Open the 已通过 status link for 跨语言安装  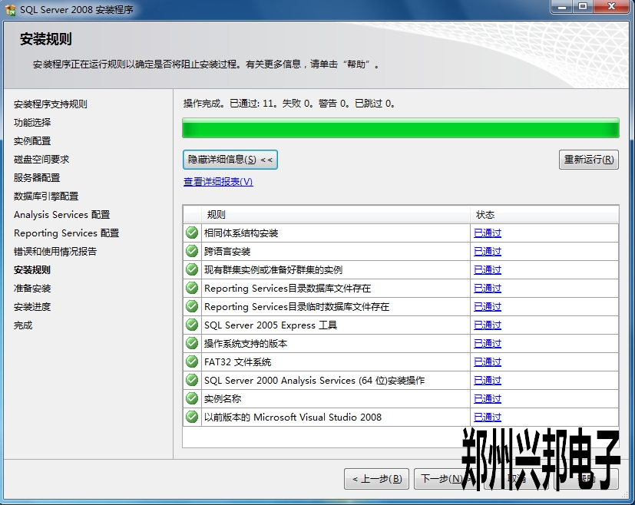[x=488, y=251]
